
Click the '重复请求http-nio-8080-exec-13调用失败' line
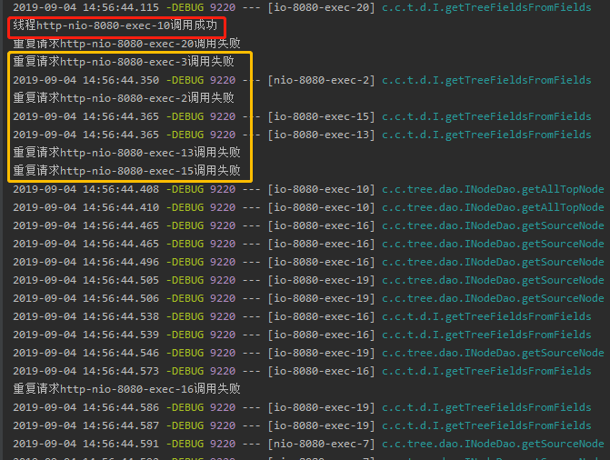pyautogui.click(x=127, y=153)
